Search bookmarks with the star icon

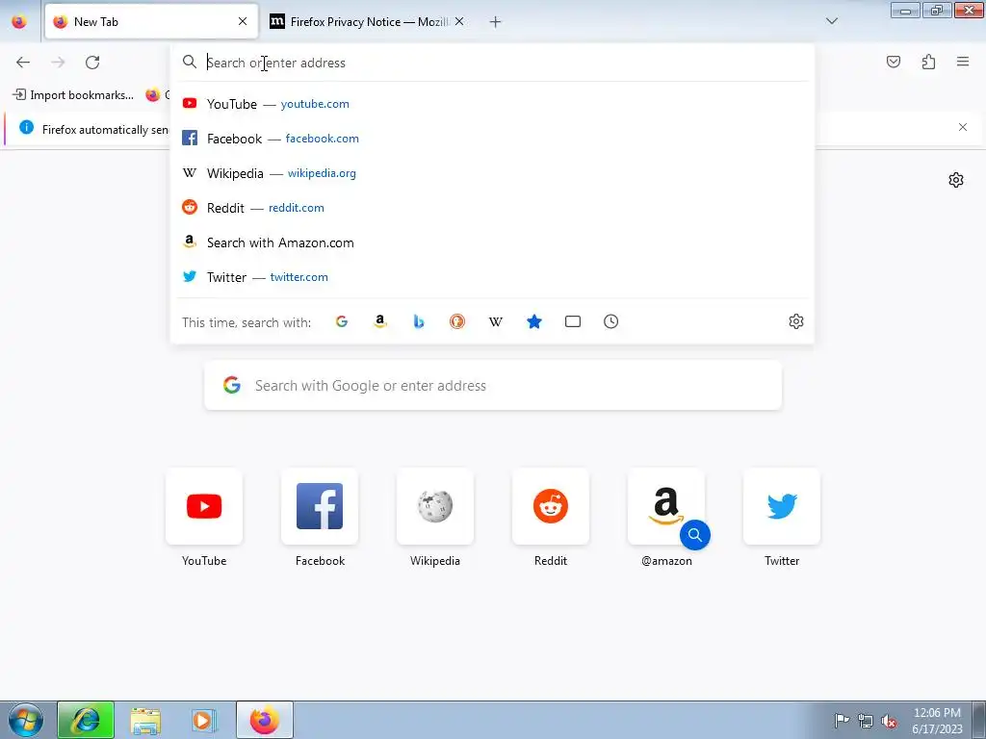click(x=533, y=321)
